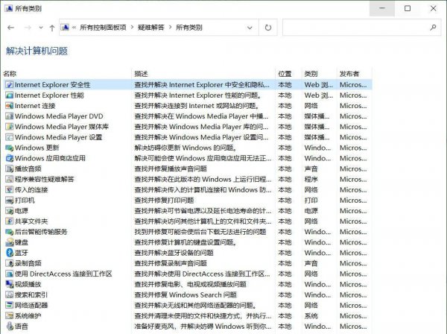Click description 查找并修复播放声音问题
447x334 pixels.
pos(171,168)
